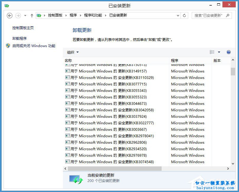Click the update icon beside KB3110329
239x192 pixels.
[x=67, y=77]
